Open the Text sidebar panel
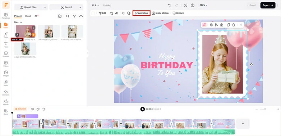Viewport: 281px width, 136px height. (6, 45)
